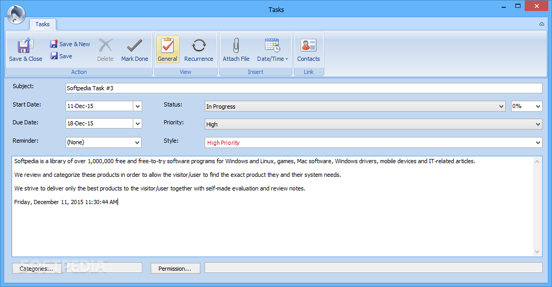The image size is (552, 287).
Task: Open the Date/Time dropdown arrow
Action: 286,59
